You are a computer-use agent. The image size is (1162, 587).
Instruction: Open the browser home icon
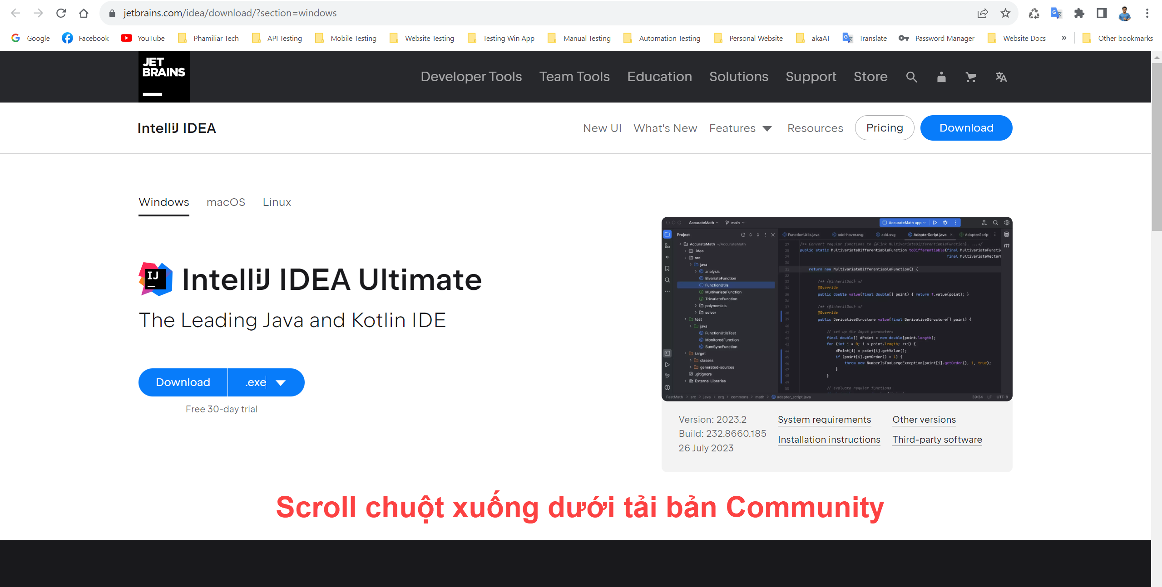click(x=84, y=13)
